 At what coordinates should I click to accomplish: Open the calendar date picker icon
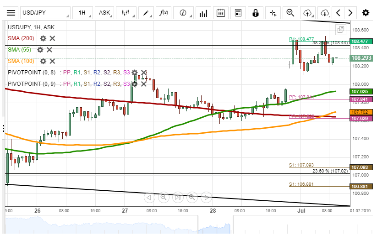(220, 13)
